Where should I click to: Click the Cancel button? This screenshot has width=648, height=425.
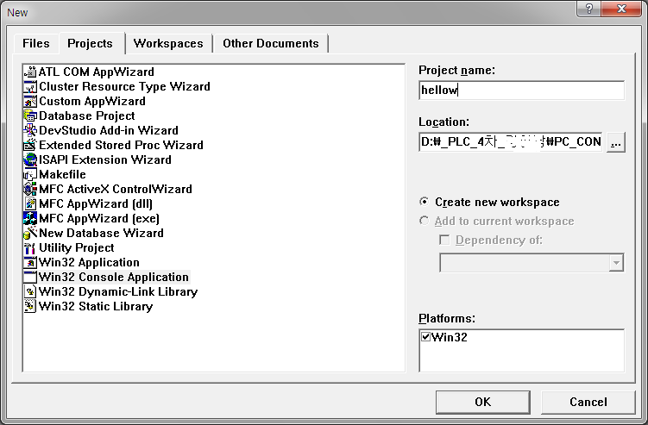pyautogui.click(x=588, y=403)
